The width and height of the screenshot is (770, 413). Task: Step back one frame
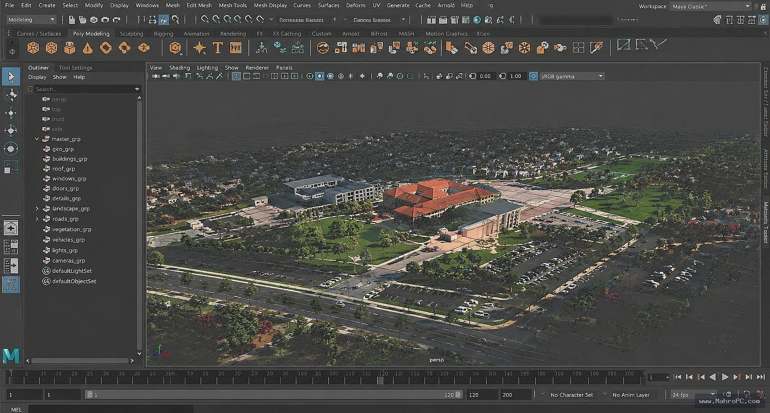click(x=701, y=377)
